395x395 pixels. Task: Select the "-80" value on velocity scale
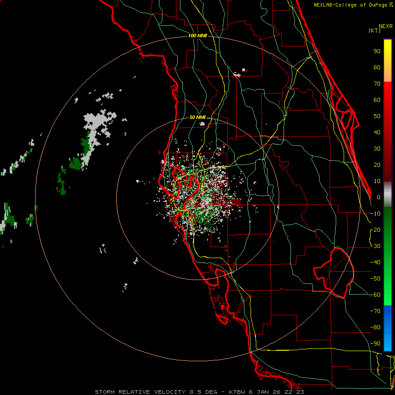coord(375,327)
